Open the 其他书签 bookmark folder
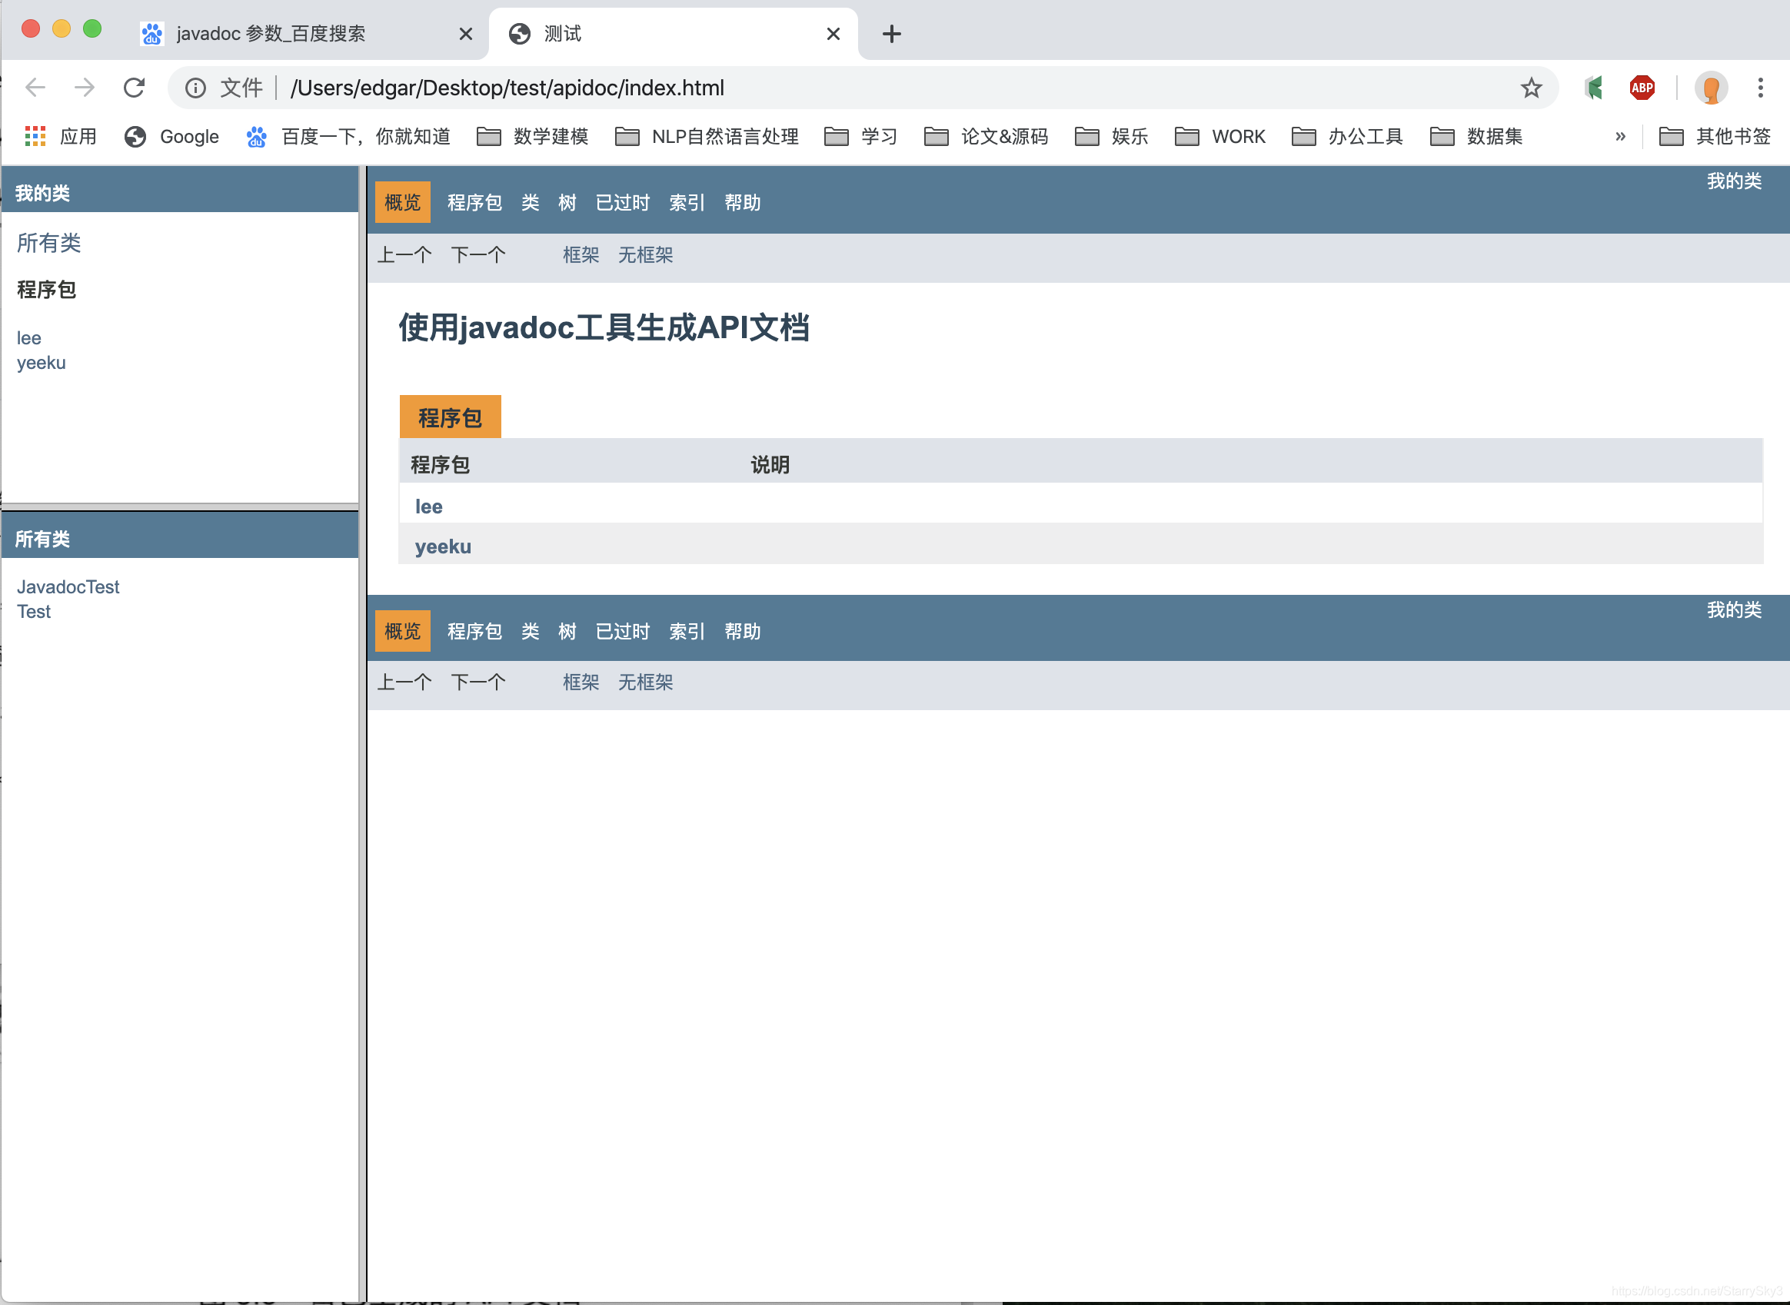The height and width of the screenshot is (1305, 1790). (1714, 137)
